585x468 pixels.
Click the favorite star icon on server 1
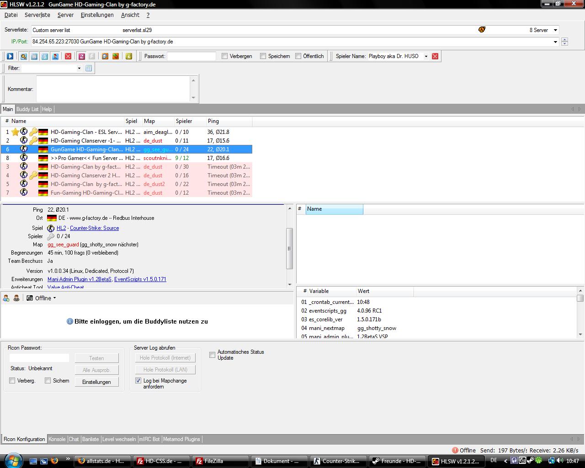pos(15,132)
